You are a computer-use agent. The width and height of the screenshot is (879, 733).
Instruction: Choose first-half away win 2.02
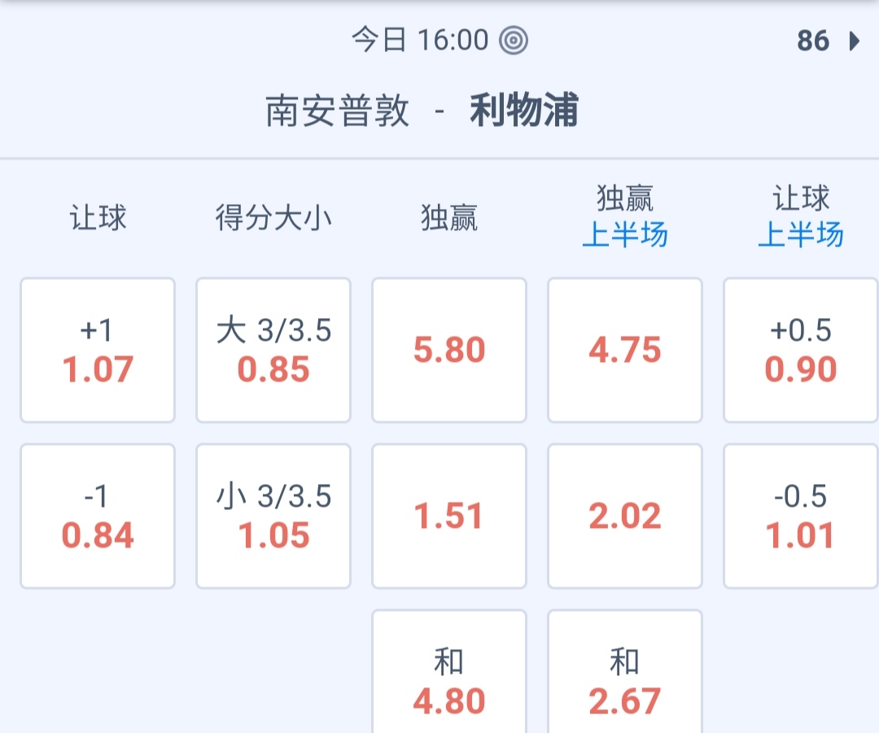coord(625,517)
